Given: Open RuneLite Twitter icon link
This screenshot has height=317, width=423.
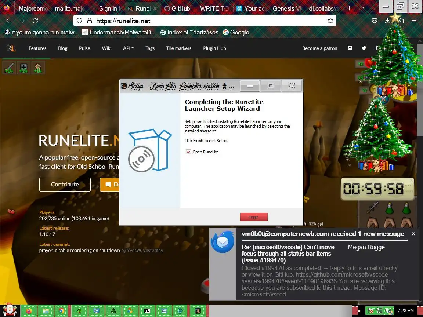Looking at the screenshot, I should 364,48.
